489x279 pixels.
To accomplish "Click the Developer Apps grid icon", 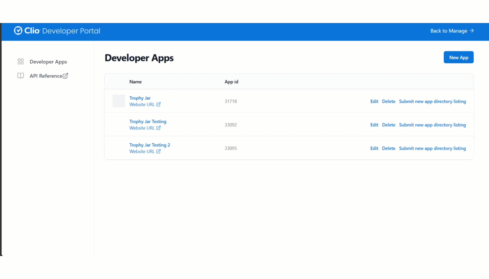I will click(x=21, y=62).
